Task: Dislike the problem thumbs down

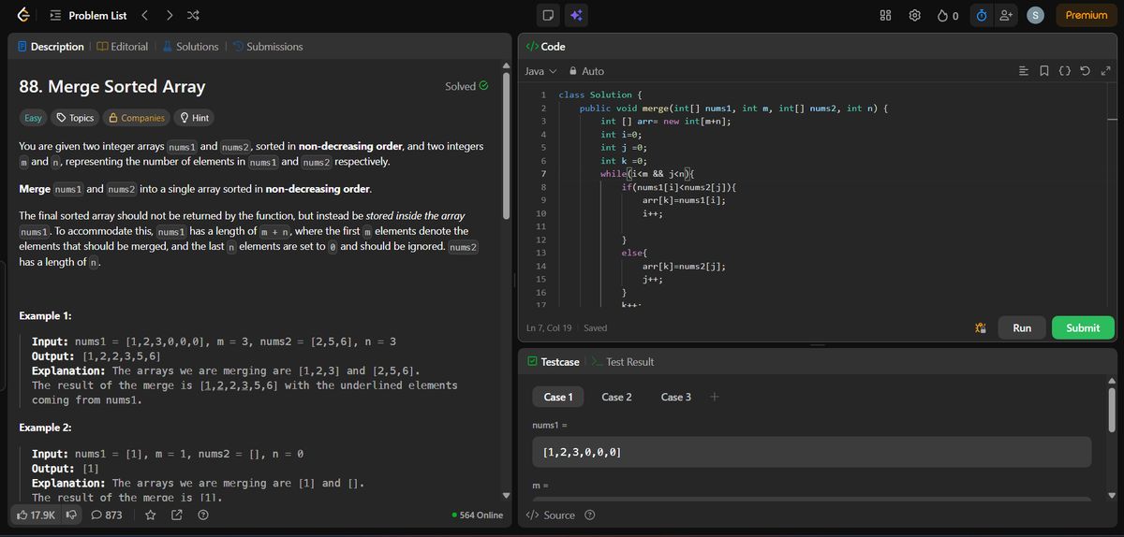Action: click(70, 515)
